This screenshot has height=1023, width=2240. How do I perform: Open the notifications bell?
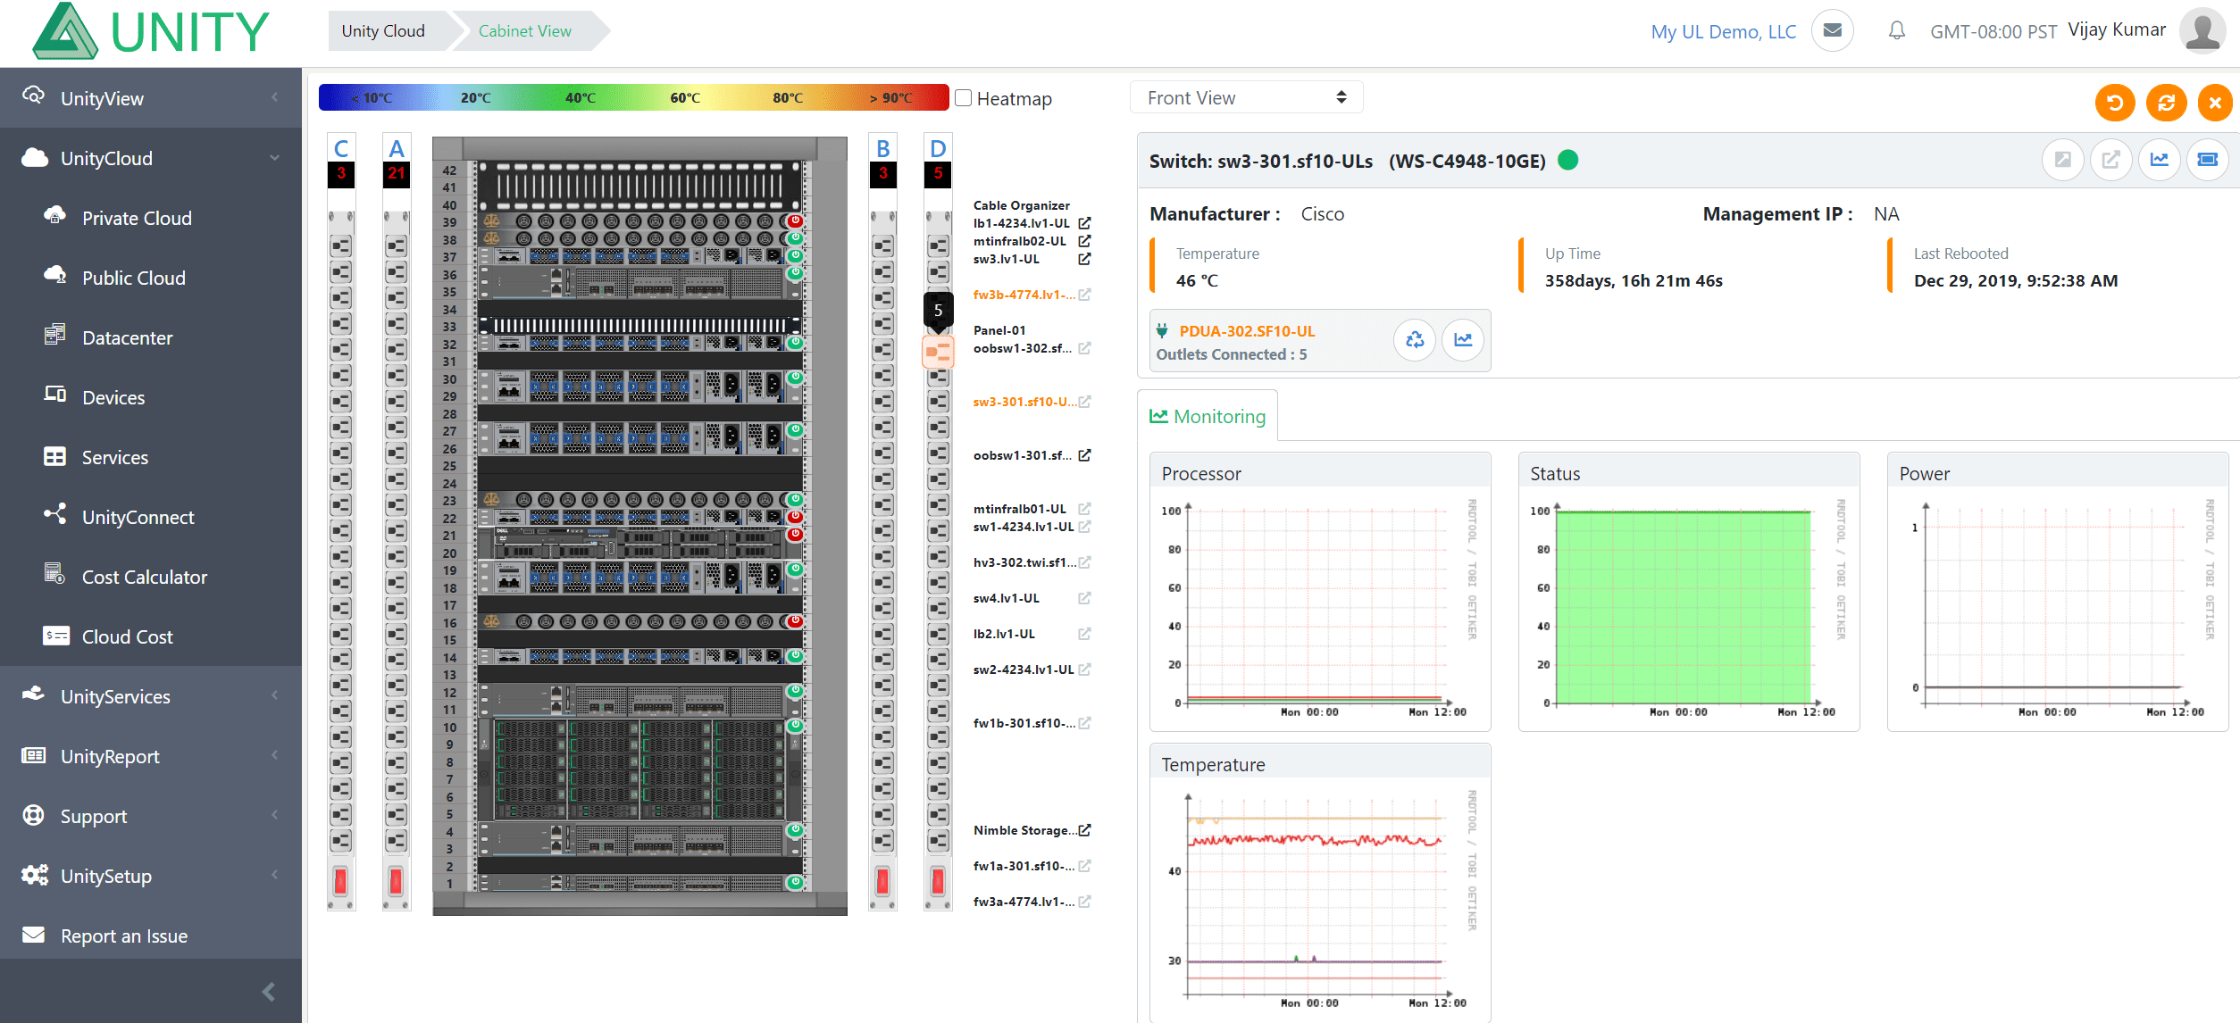1897,31
